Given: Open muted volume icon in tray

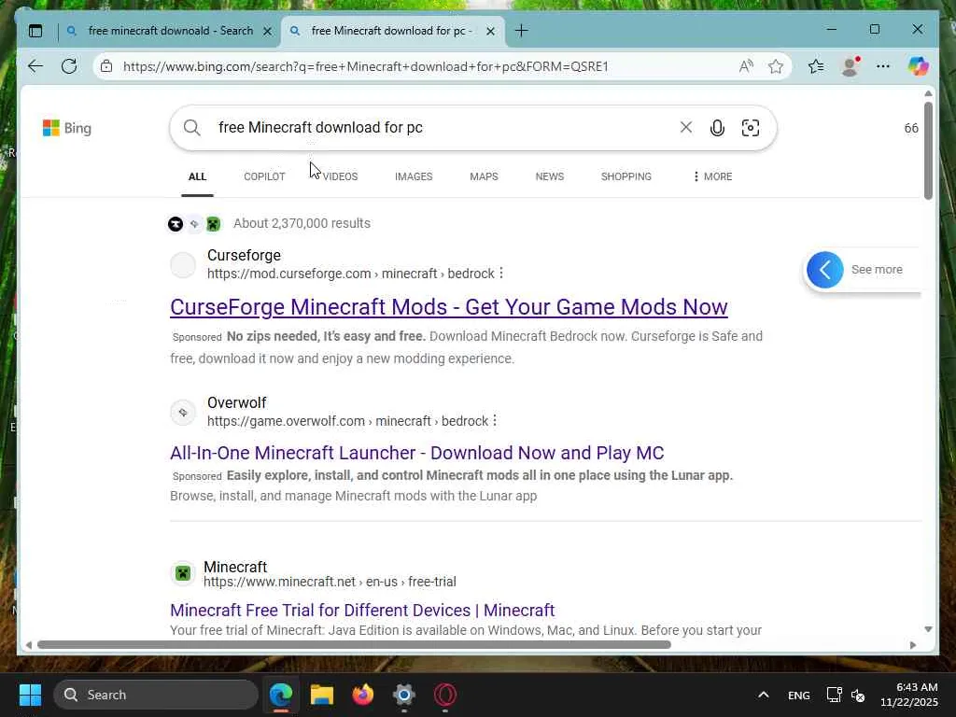Looking at the screenshot, I should (859, 695).
